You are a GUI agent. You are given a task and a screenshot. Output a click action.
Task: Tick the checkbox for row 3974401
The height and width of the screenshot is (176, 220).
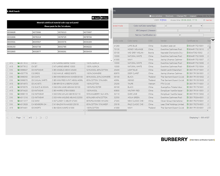(7, 108)
